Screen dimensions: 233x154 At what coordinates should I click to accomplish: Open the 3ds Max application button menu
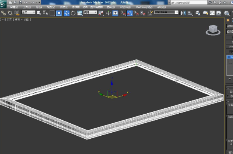coord(3,4)
